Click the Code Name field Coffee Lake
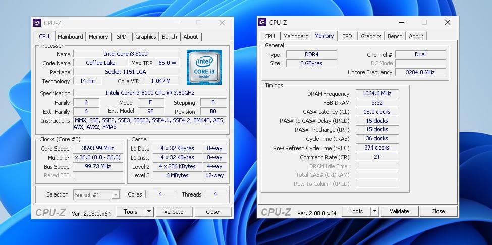Screen dimensions: 492x245 pos(100,63)
